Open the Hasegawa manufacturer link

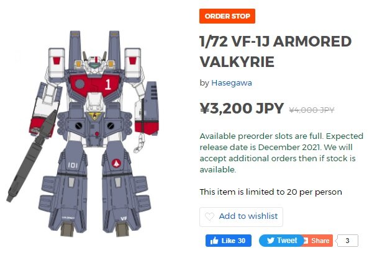[232, 83]
